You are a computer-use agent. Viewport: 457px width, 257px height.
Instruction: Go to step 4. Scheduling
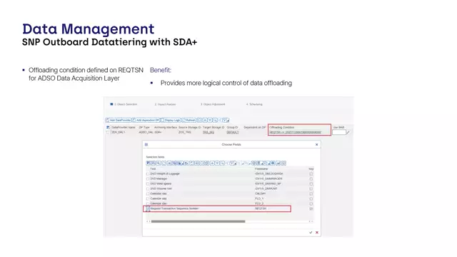(x=254, y=104)
